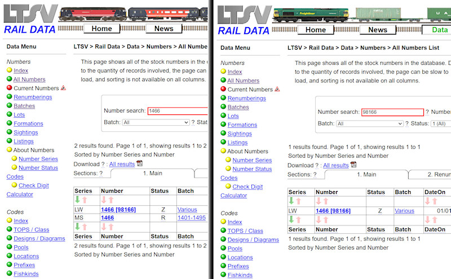
Task: Open PDF icon beside All results, right page
Action: click(353, 165)
